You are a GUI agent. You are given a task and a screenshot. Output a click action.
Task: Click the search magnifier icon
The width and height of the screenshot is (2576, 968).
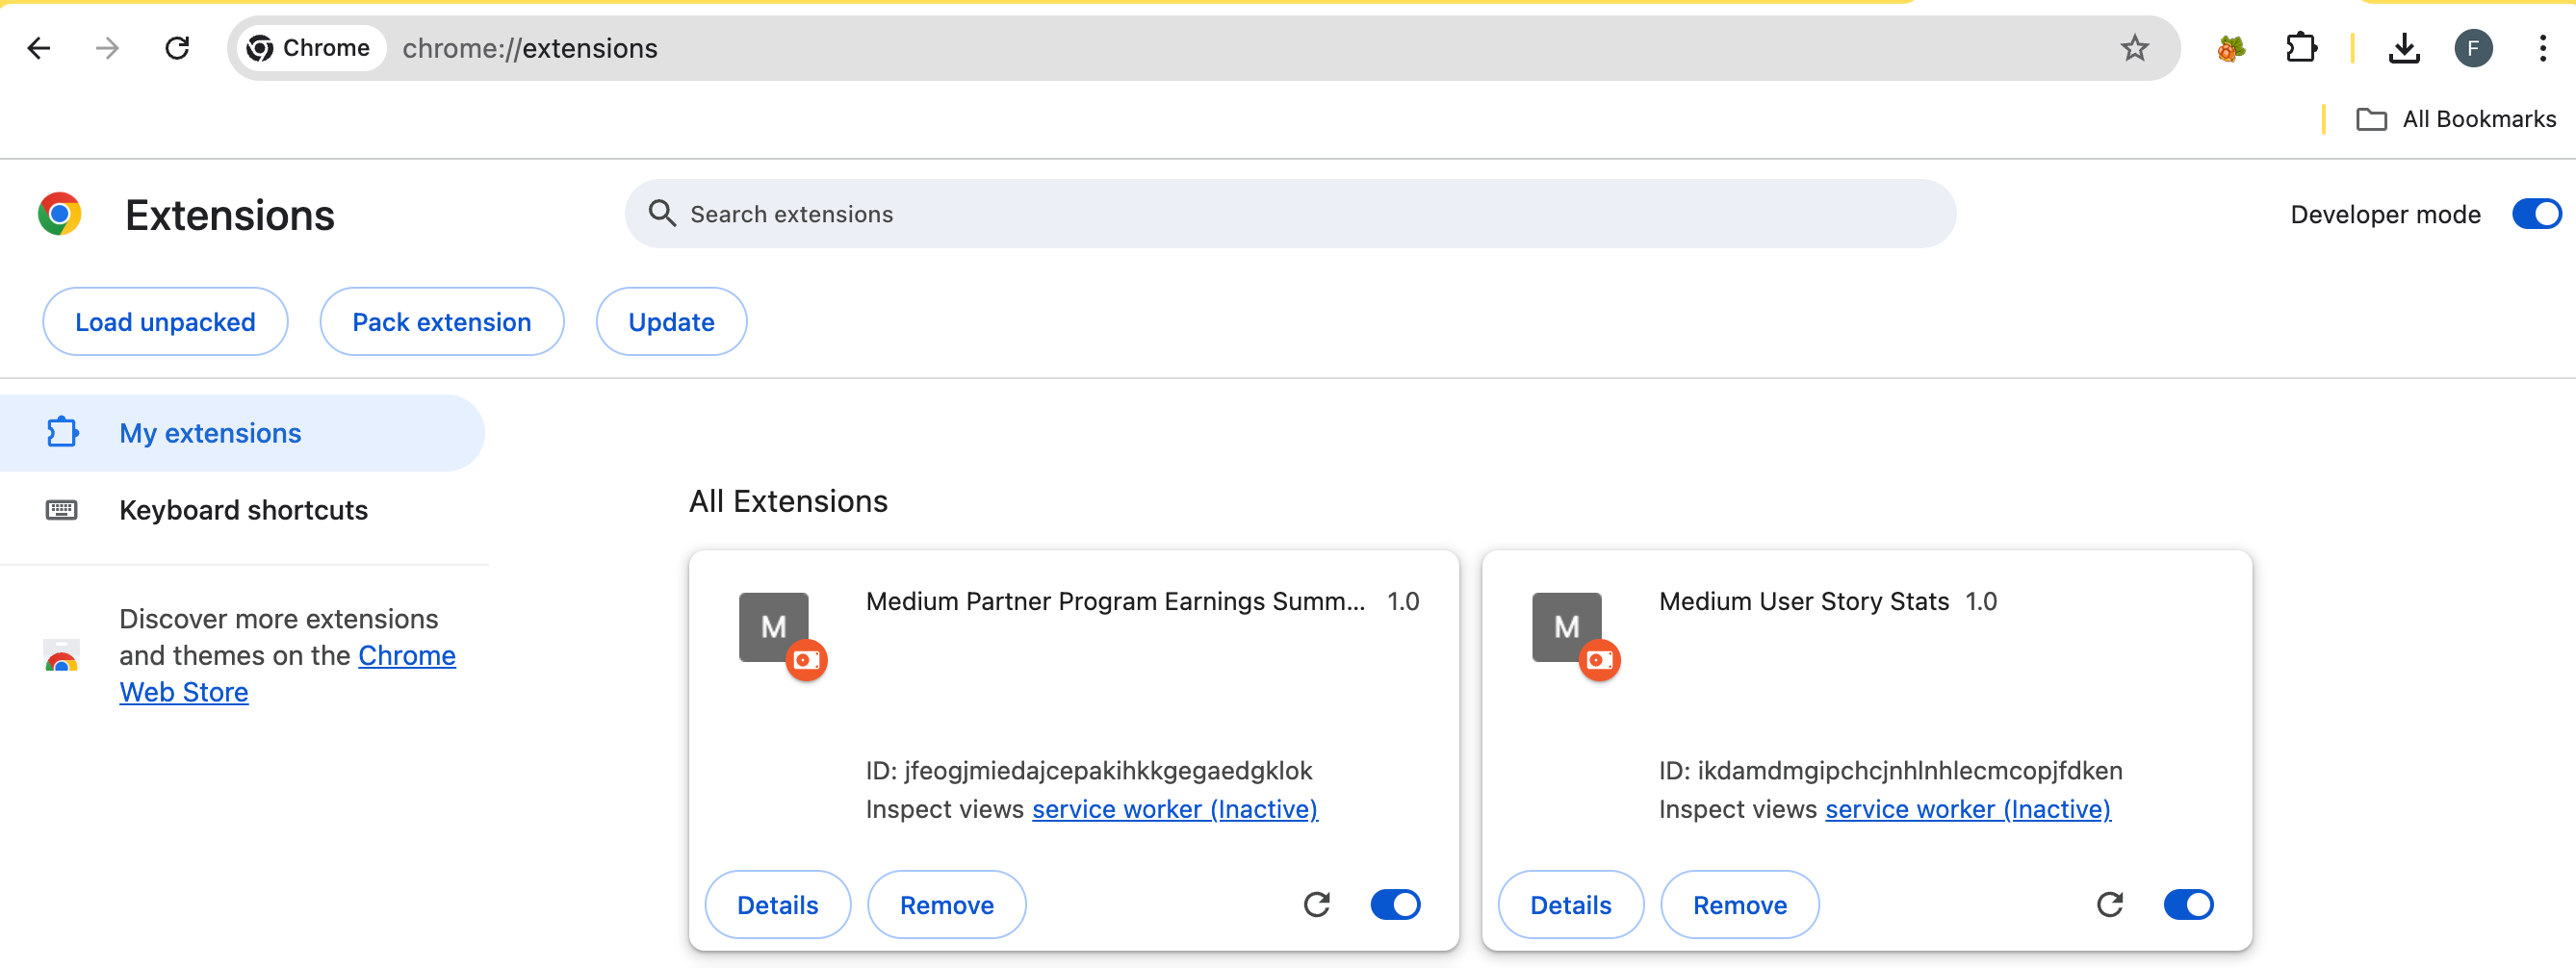[661, 213]
